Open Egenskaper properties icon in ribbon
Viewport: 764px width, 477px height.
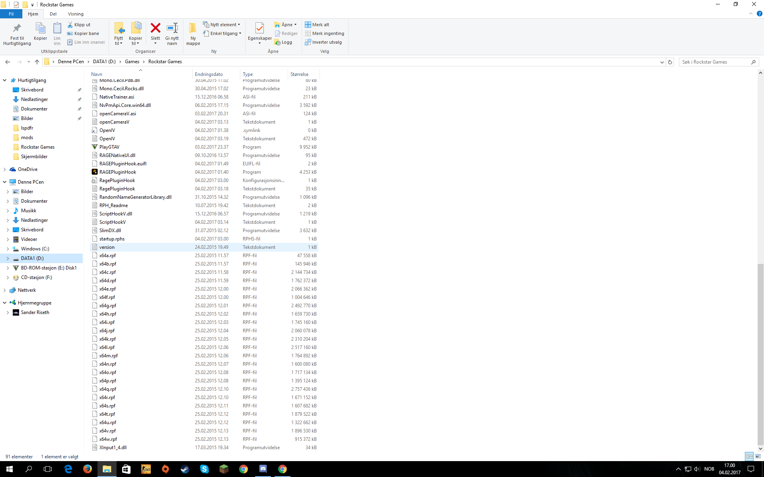pos(259,29)
